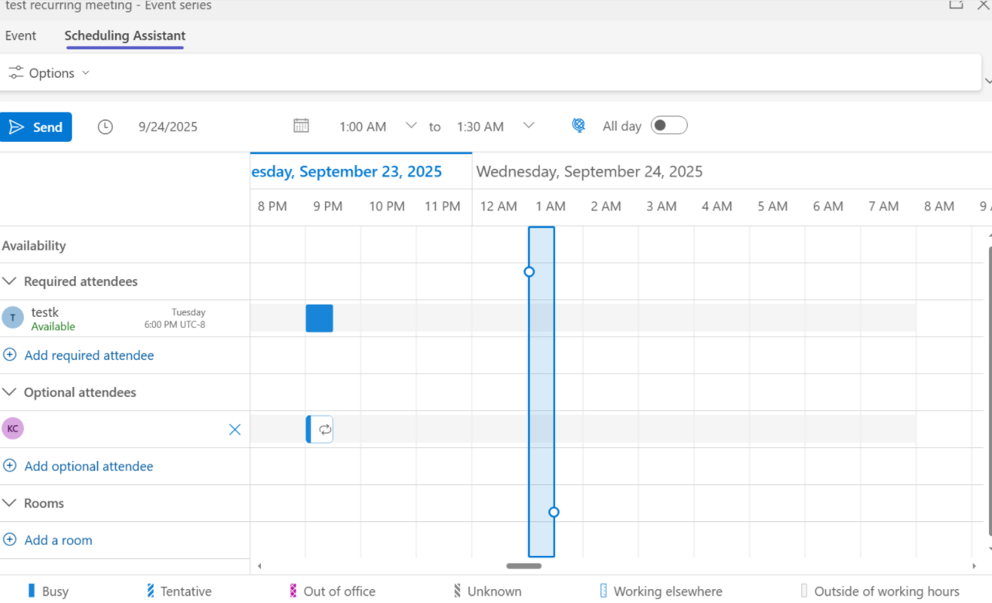Select the Scheduling Assistant tab
This screenshot has height=603, width=992.
click(124, 35)
